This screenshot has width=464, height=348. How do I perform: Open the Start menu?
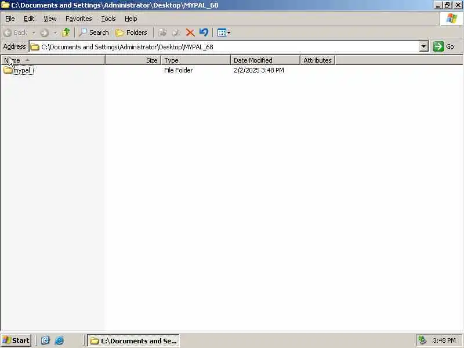point(16,340)
